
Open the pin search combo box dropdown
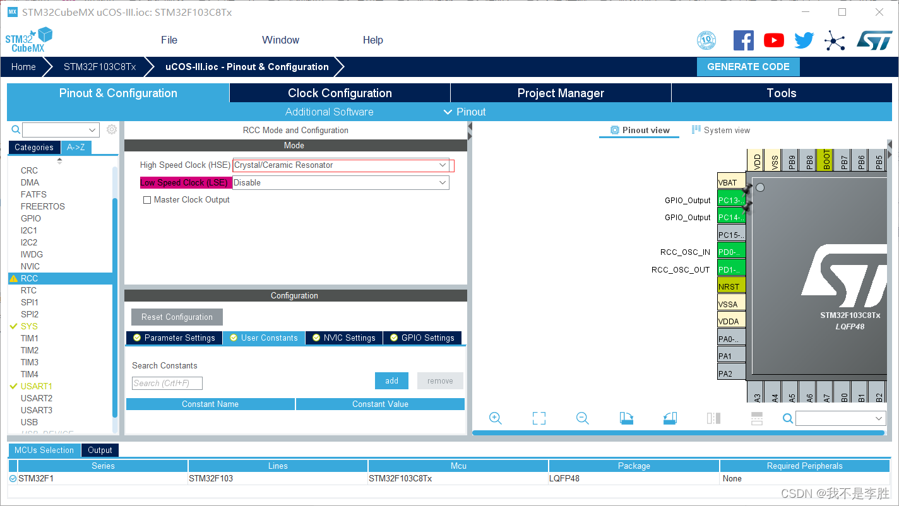pyautogui.click(x=879, y=418)
